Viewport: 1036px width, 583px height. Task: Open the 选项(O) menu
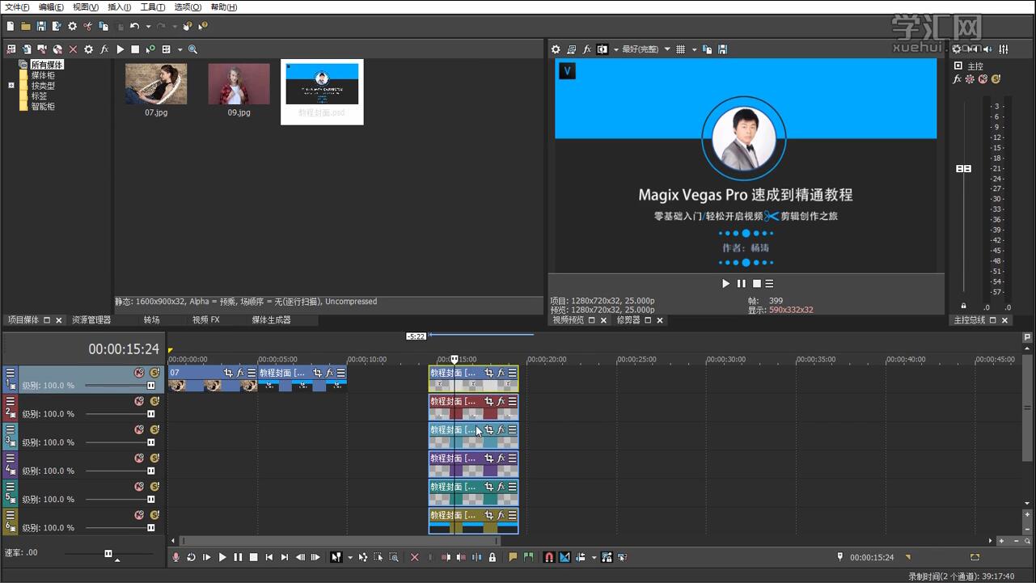point(188,7)
